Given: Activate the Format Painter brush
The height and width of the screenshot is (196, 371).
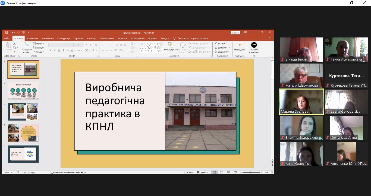Looking at the screenshot, I should point(14,52).
